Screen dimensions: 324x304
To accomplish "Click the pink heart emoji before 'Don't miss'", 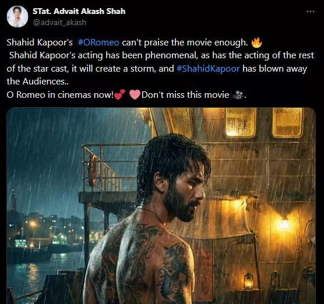I will click(x=135, y=95).
